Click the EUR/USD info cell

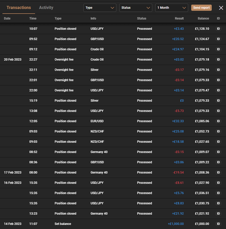tap(97, 121)
